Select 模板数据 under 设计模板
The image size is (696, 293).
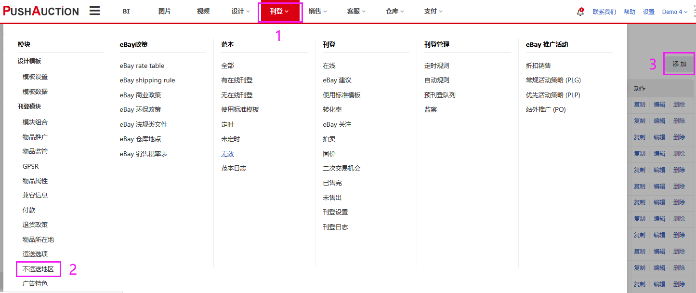[x=35, y=92]
